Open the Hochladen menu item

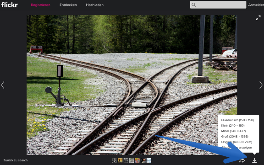94,5
